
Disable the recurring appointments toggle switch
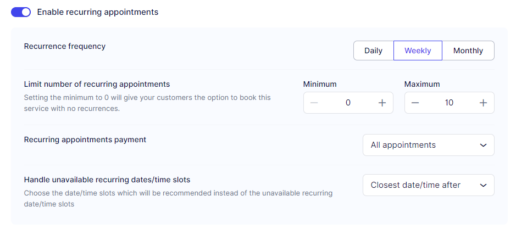[x=21, y=12]
